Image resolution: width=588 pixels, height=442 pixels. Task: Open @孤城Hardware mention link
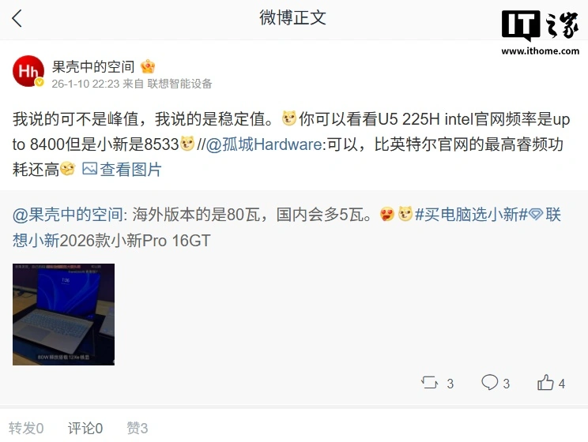pos(264,144)
